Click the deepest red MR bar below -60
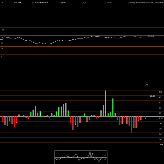Image resolution: width=164 pixels, height=164 pixels. click(132, 124)
